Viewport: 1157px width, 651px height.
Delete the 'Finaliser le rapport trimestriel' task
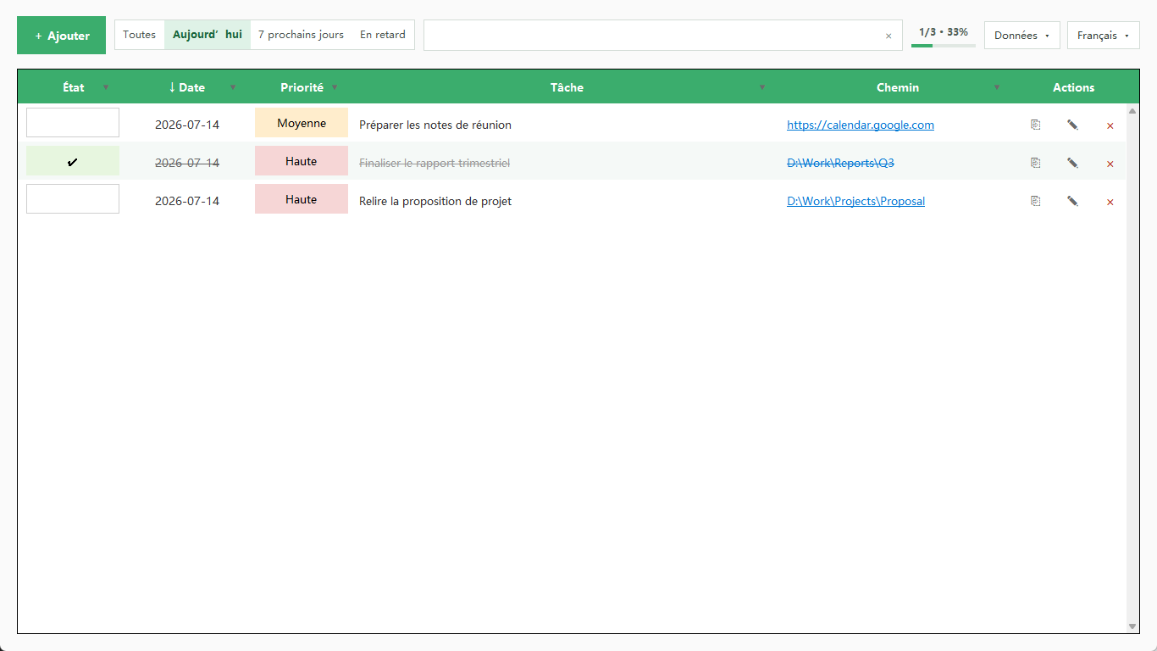[1110, 164]
